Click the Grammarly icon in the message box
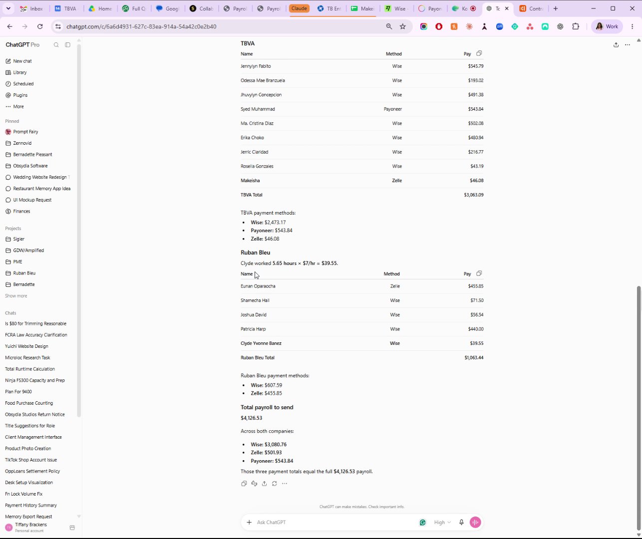Viewport: 642px width, 539px height. (x=423, y=523)
